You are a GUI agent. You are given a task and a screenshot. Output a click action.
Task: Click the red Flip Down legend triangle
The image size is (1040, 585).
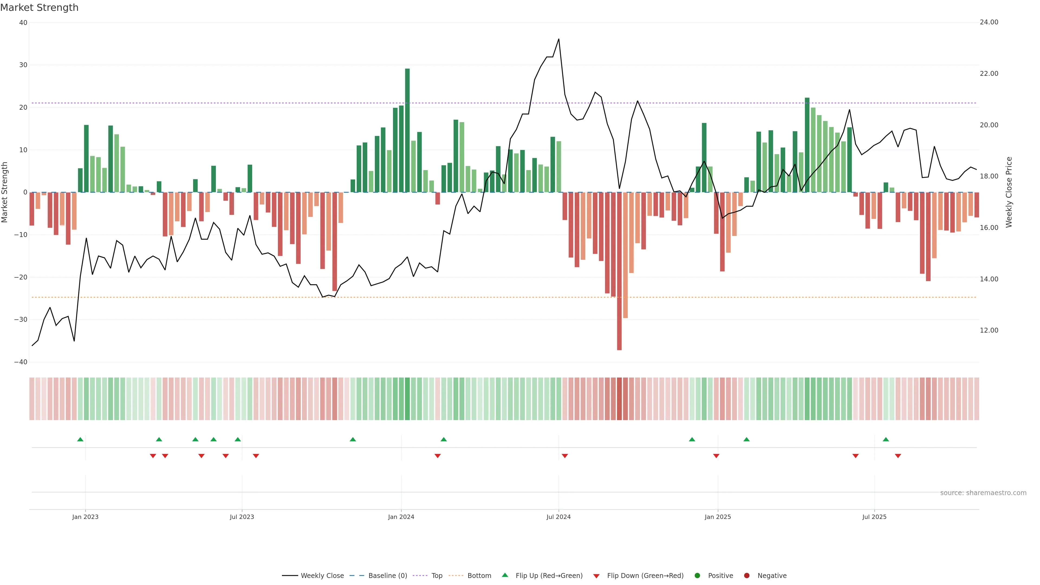click(596, 576)
